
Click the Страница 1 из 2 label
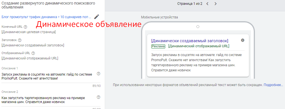[x=190, y=4]
